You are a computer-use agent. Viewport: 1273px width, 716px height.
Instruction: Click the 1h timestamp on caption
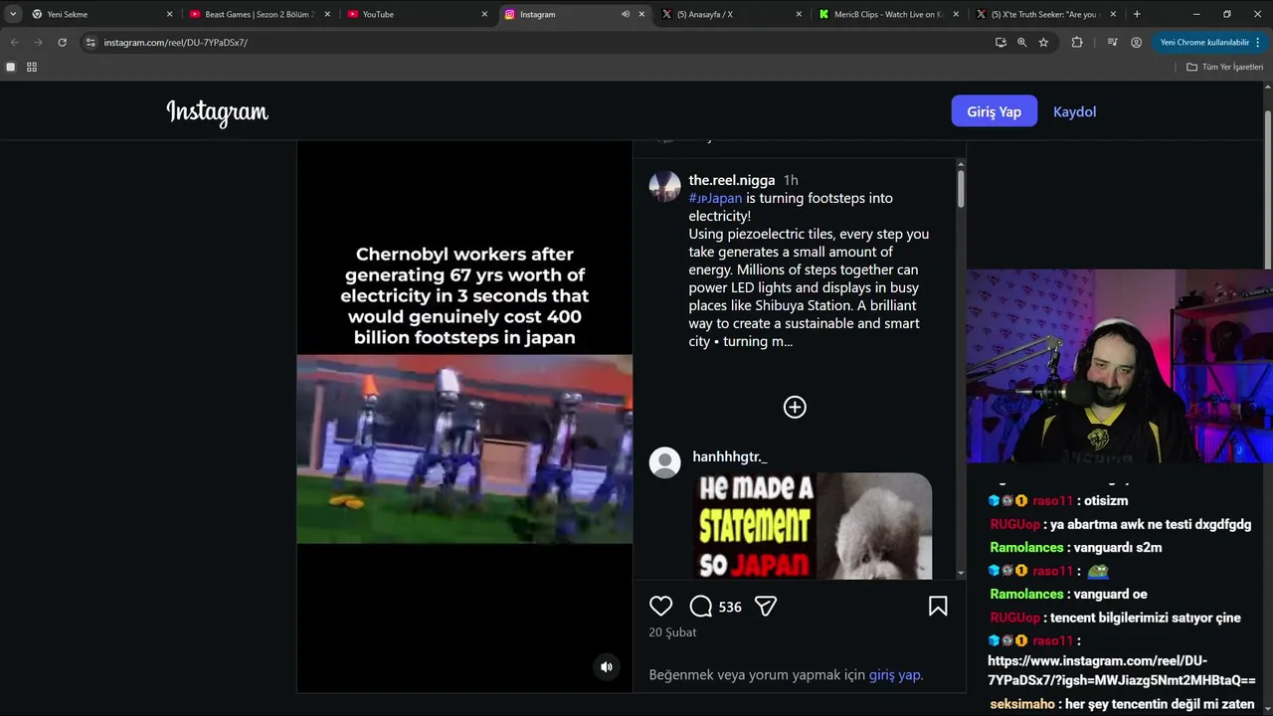791,180
